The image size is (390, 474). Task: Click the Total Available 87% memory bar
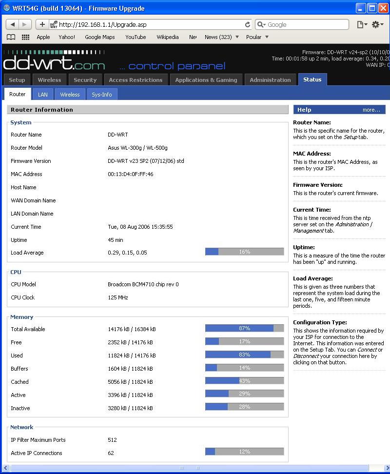(244, 328)
